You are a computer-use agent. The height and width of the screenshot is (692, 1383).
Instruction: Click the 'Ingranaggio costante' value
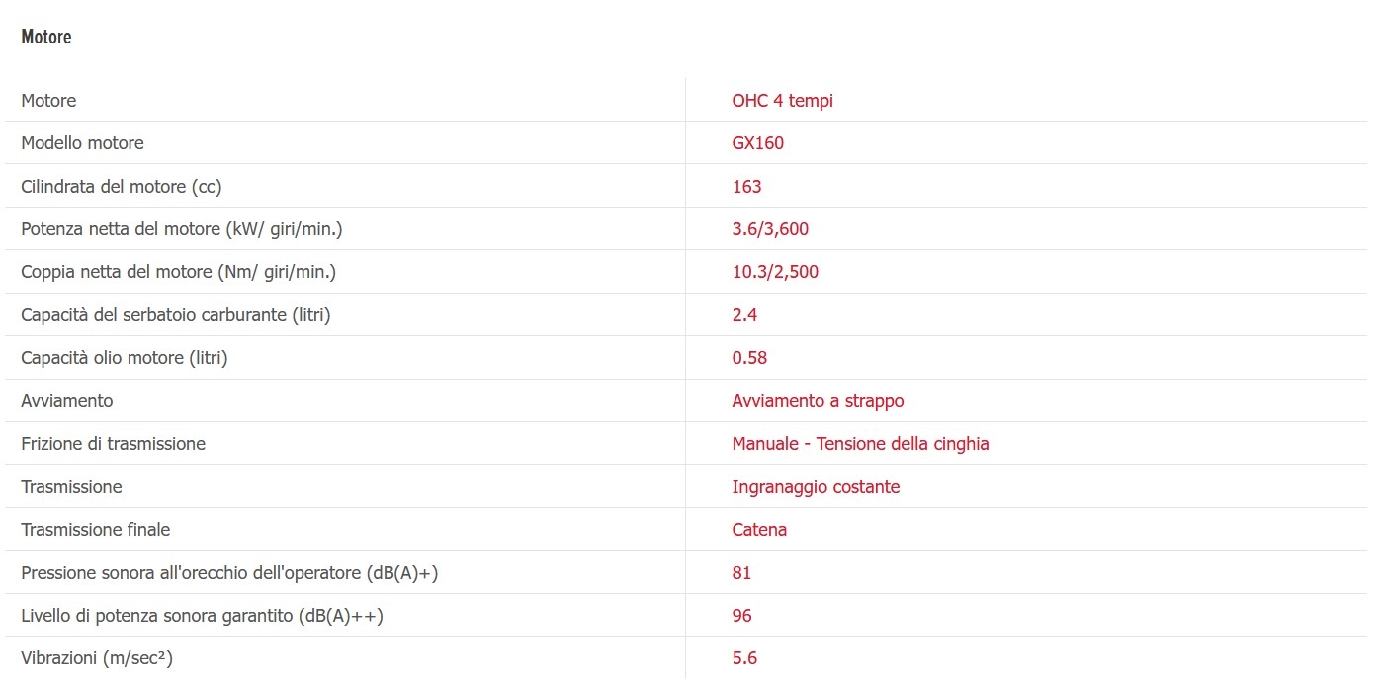click(816, 487)
